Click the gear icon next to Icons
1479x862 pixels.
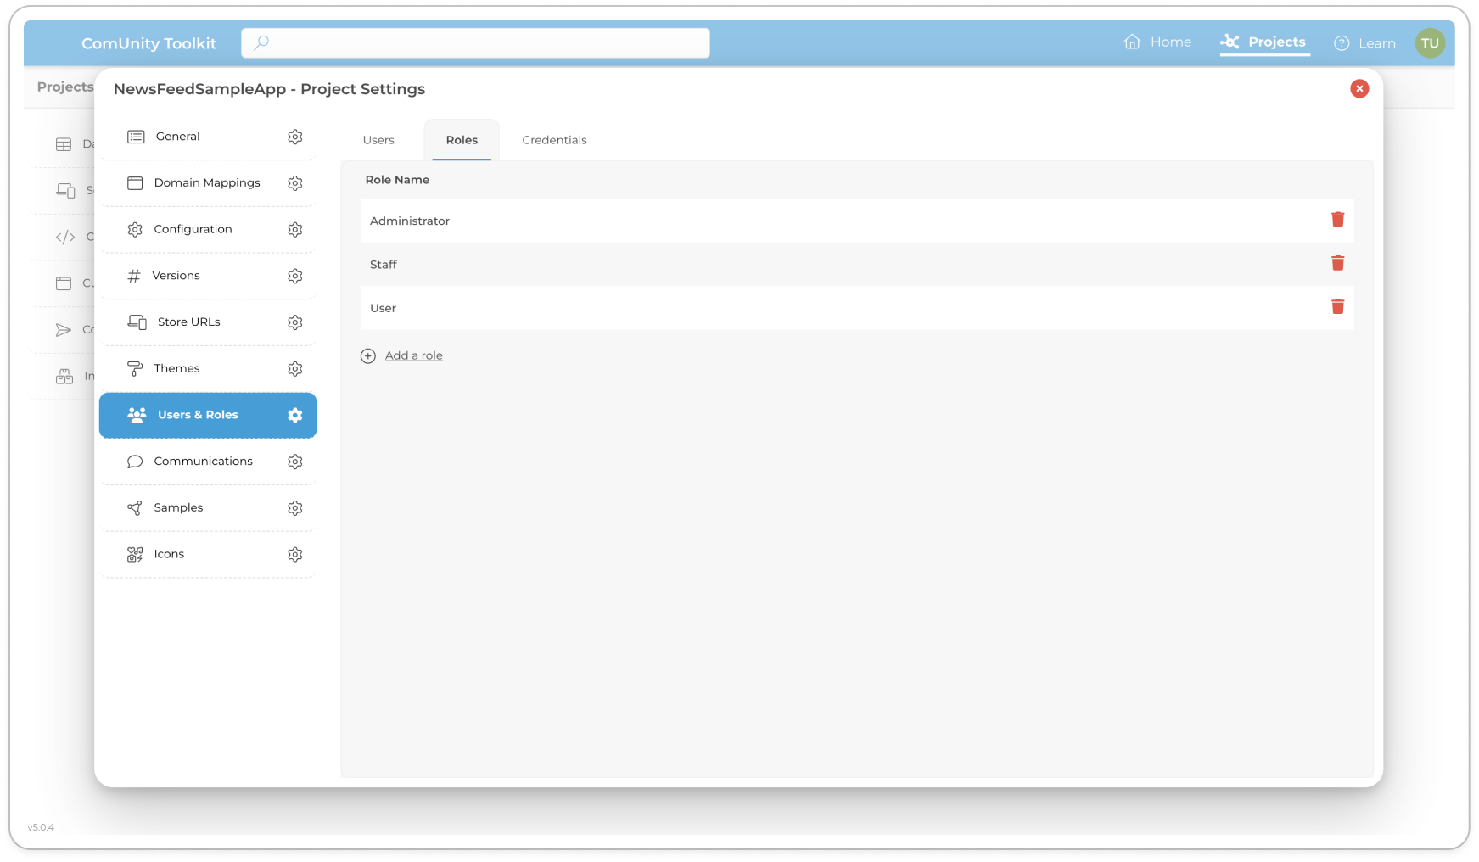click(x=294, y=555)
